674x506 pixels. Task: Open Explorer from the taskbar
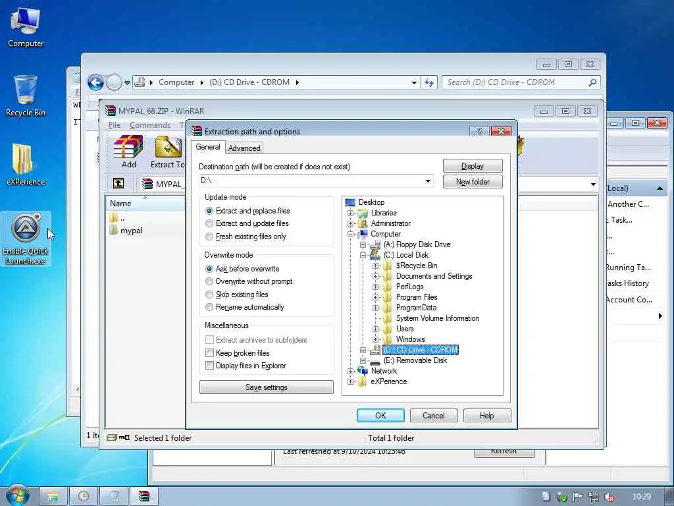click(x=53, y=497)
